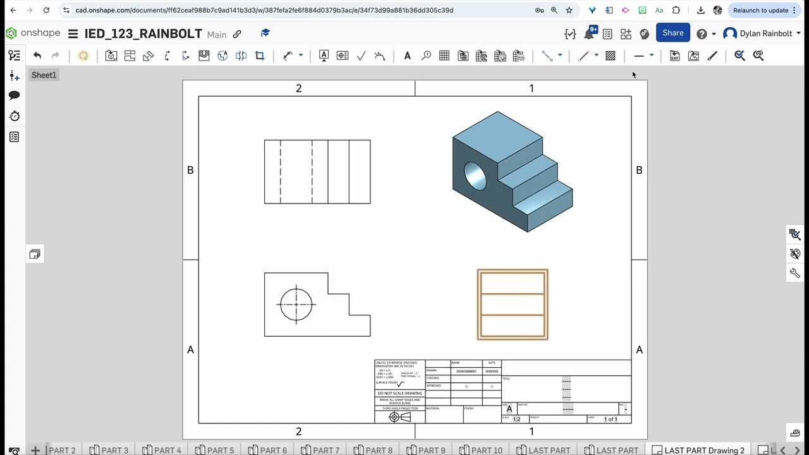Image resolution: width=809 pixels, height=455 pixels.
Task: Open the App Store grid icon
Action: click(626, 33)
